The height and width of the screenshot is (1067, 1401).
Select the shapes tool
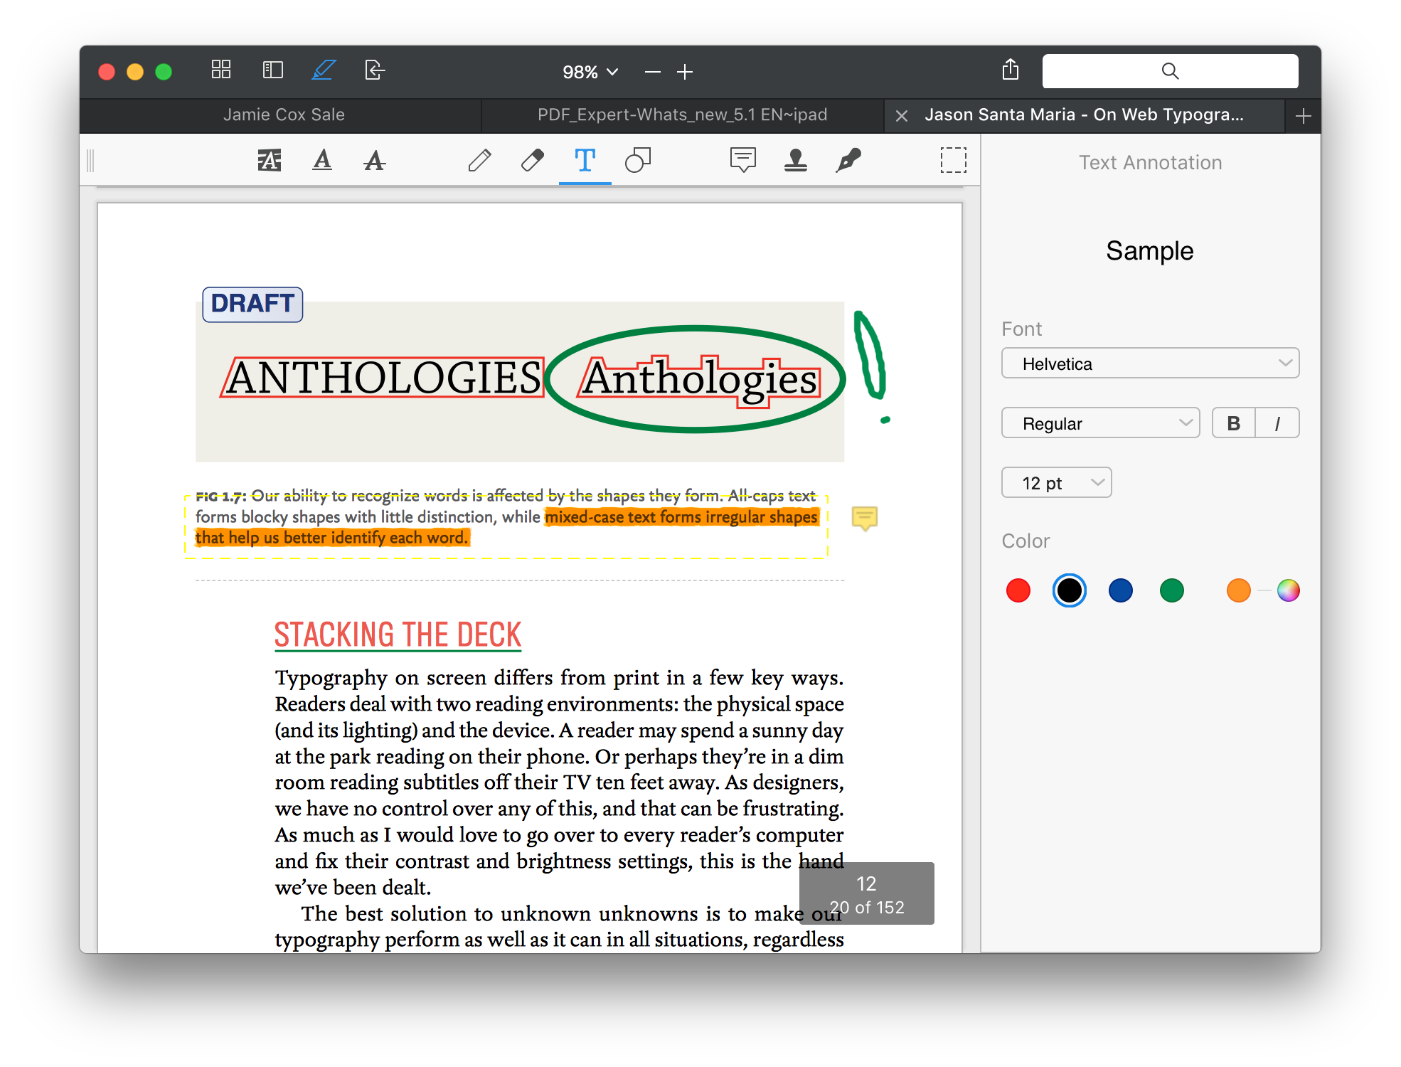[637, 161]
